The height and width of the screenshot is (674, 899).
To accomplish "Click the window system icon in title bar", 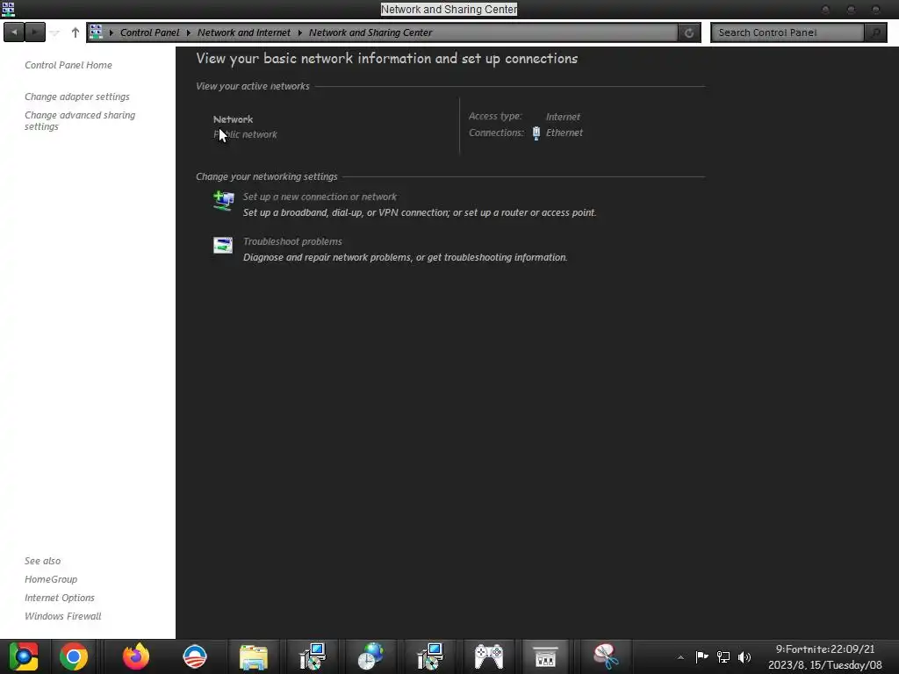I will [x=8, y=9].
